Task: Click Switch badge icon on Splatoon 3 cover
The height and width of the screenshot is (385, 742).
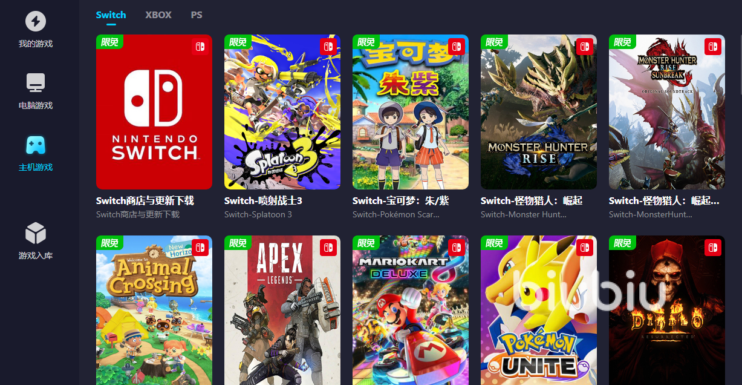Action: 328,47
